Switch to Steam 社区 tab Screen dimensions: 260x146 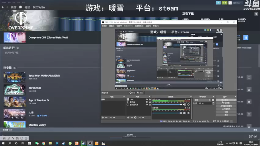point(27,7)
